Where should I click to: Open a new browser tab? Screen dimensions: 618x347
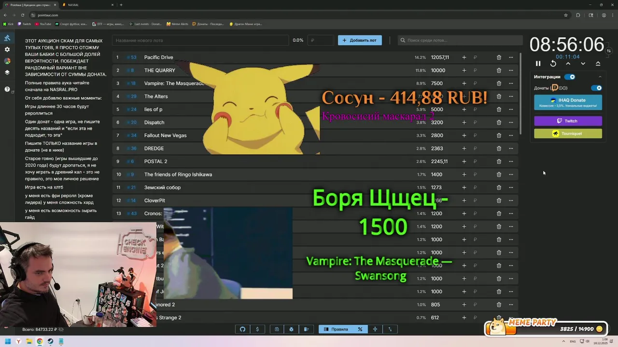pyautogui.click(x=121, y=5)
